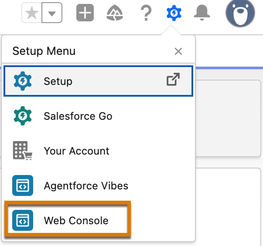Click the teal Salesforce Go gear icon

(x=23, y=116)
